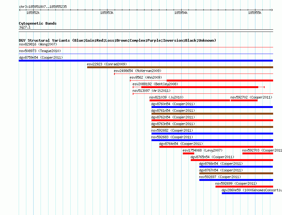This screenshot has height=215, width=282.
Task: Select the nsv508973 (Teague2010) label
Action: coord(40,51)
